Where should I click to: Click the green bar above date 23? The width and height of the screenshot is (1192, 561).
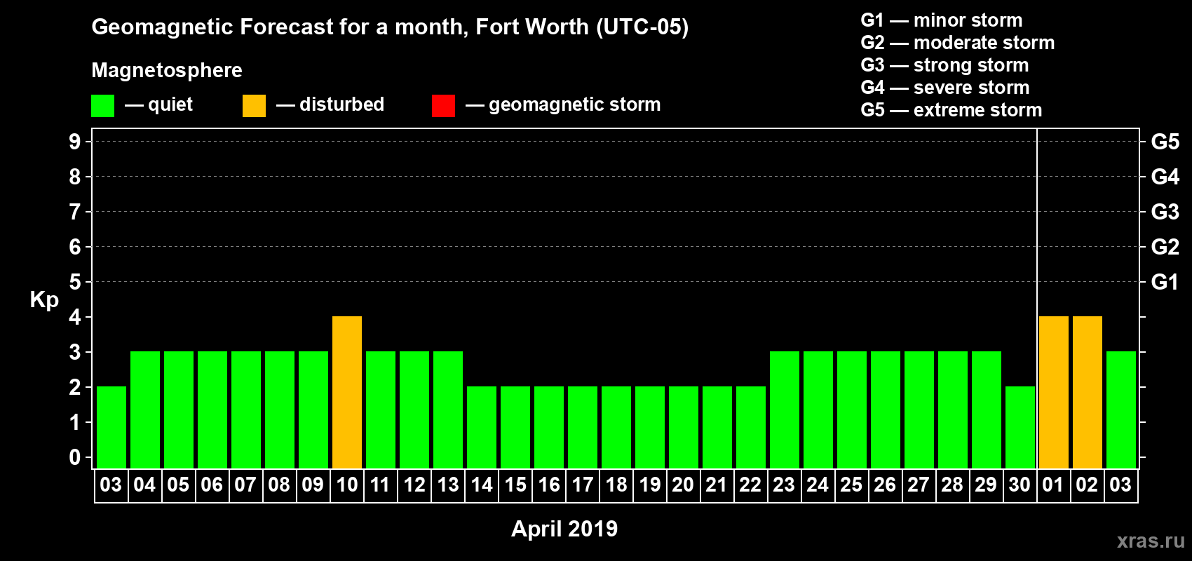(x=785, y=410)
